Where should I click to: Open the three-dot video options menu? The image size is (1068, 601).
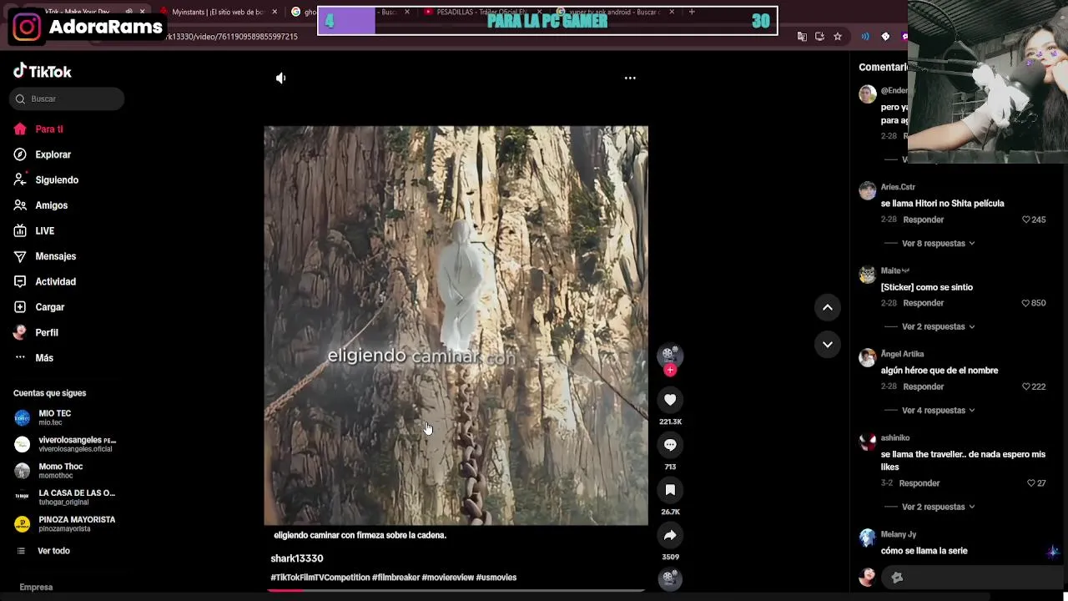click(x=630, y=78)
